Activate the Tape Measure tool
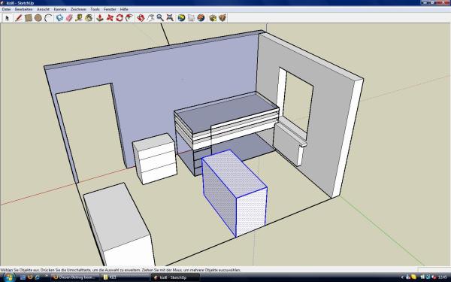 click(78, 18)
